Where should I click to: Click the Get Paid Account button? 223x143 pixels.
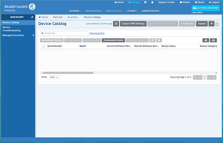click(206, 8)
